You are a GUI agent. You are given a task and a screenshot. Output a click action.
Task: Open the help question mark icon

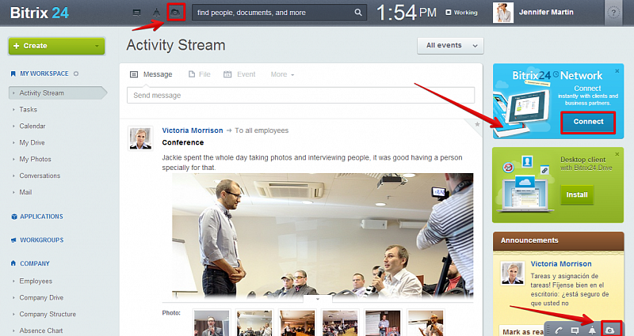click(613, 13)
